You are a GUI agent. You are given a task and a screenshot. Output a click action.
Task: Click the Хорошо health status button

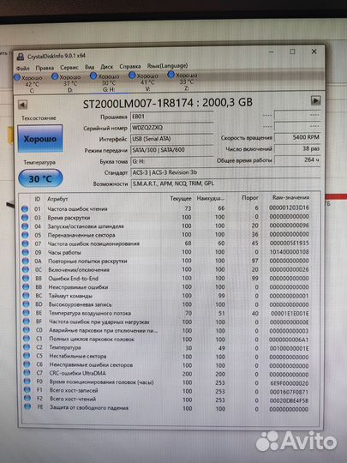click(40, 139)
